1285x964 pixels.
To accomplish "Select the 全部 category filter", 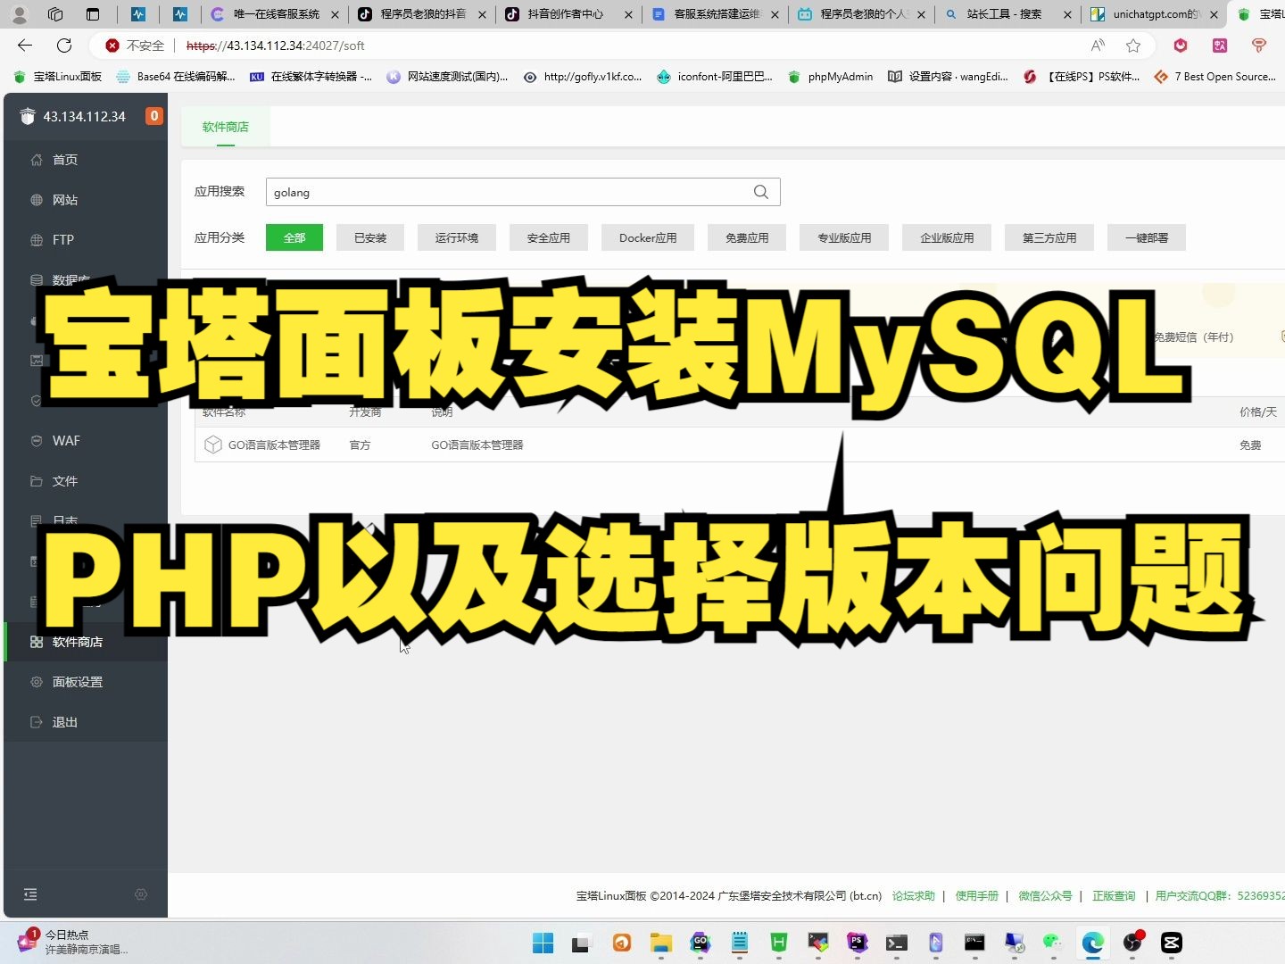I will pyautogui.click(x=294, y=237).
